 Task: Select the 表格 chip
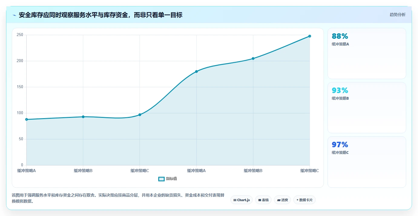coord(263,200)
